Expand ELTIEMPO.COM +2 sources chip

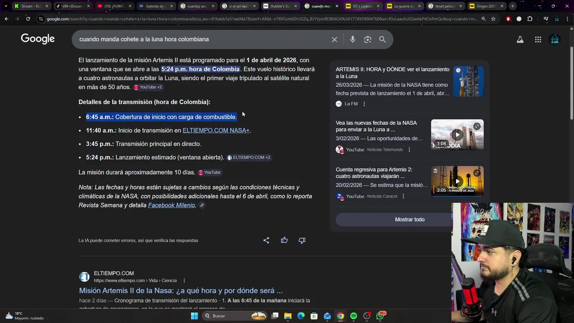coord(249,157)
